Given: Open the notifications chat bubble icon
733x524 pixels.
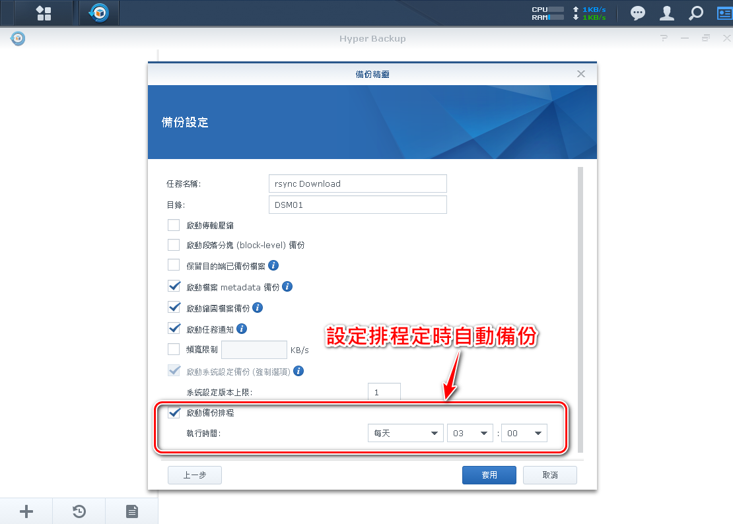Looking at the screenshot, I should [x=637, y=13].
